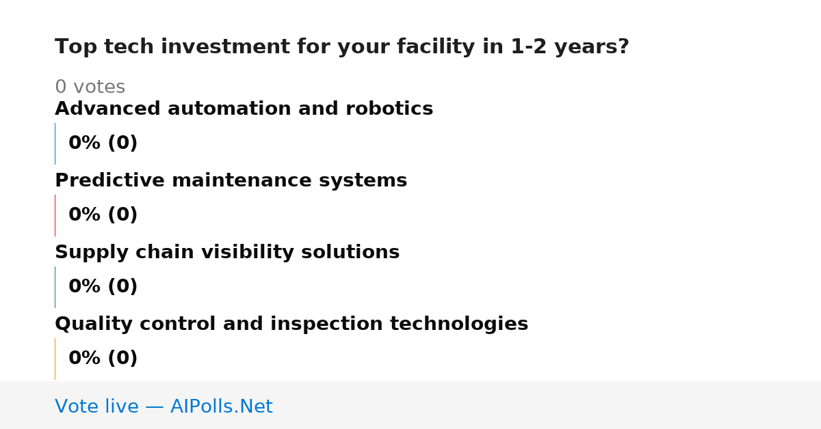Viewport: 821px width, 429px height.
Task: Click the 0% (0) result for Quality control
Action: tap(103, 359)
